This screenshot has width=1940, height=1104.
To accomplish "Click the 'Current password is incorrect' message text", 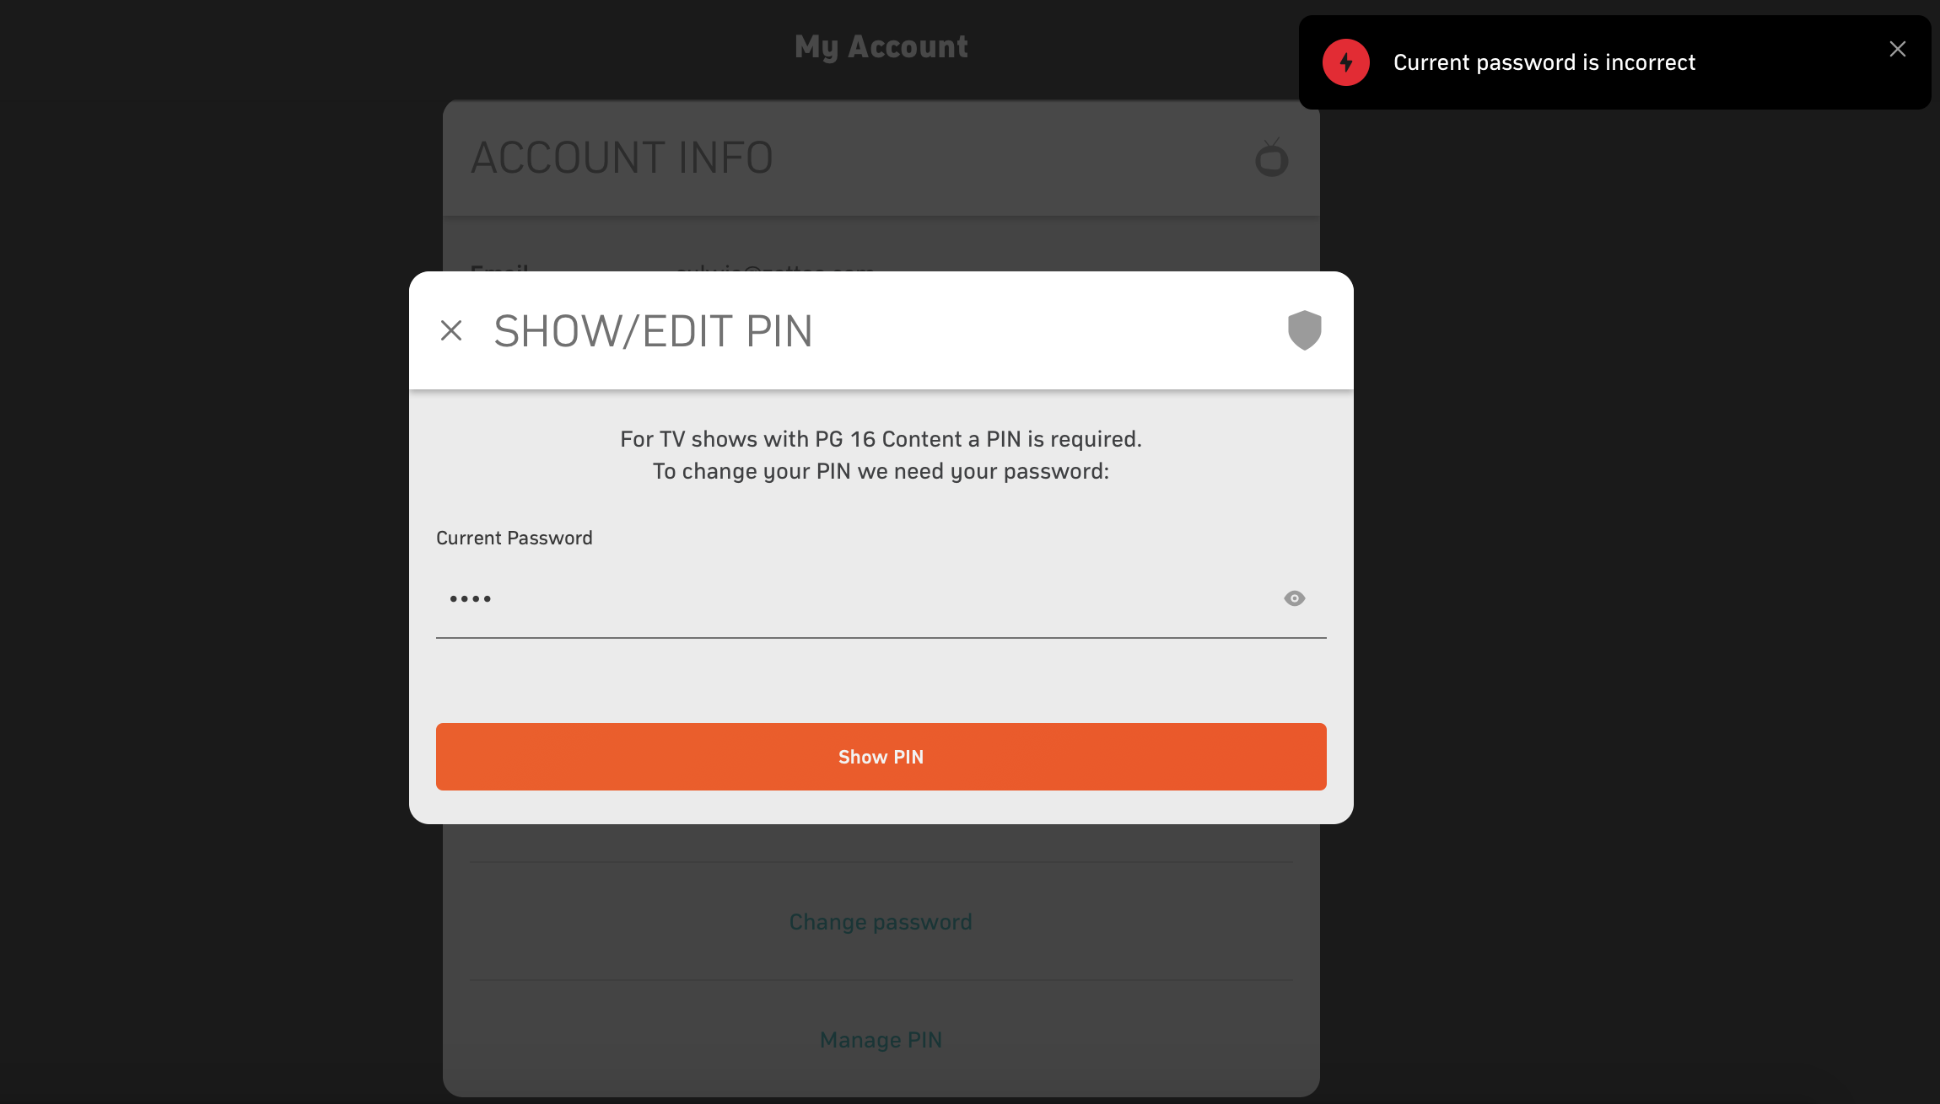I will pos(1544,62).
